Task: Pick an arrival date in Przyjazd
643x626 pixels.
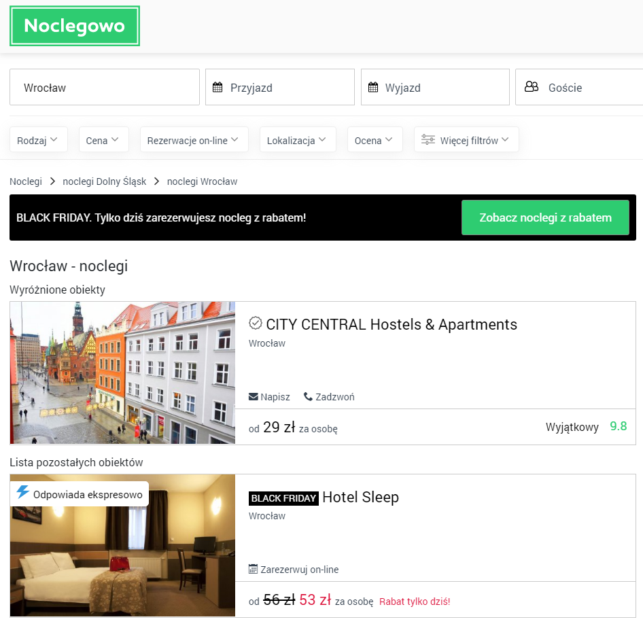Action: 279,87
